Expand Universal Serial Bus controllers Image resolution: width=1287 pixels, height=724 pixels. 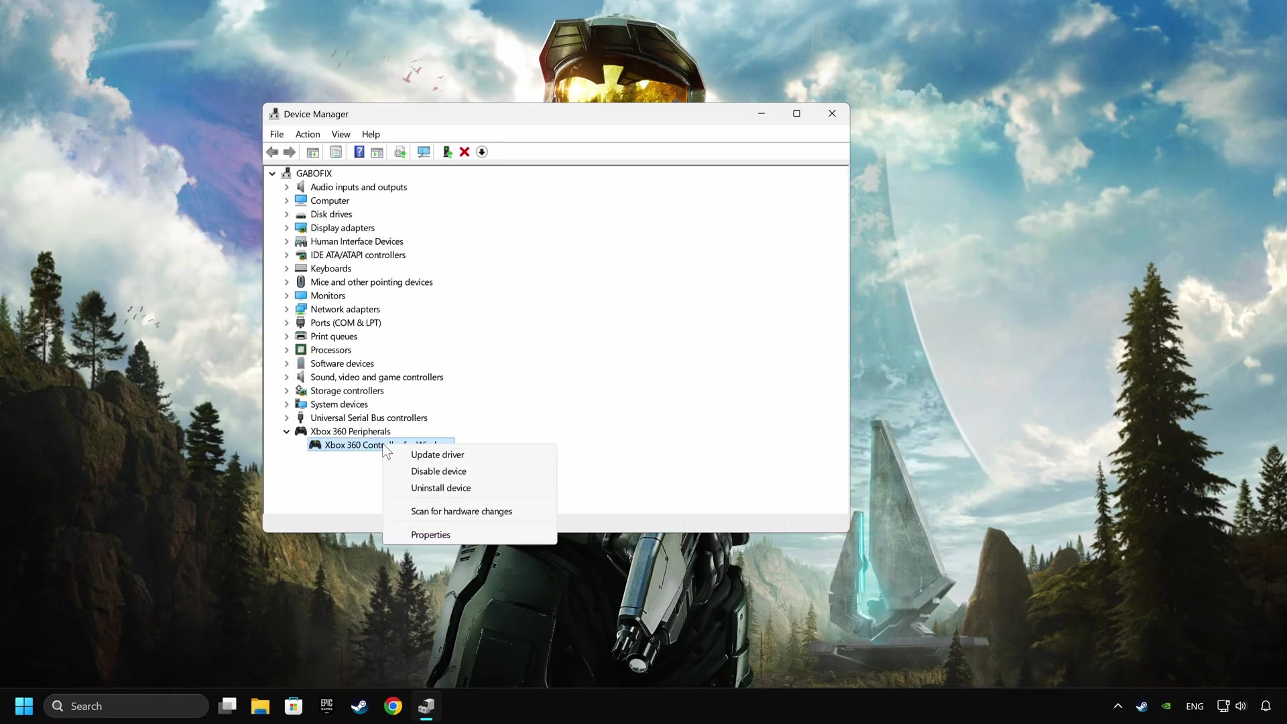(287, 418)
